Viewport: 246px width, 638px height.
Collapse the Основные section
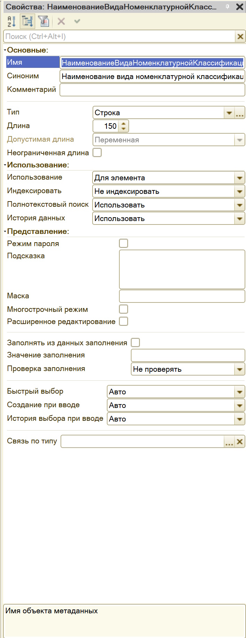(x=5, y=50)
